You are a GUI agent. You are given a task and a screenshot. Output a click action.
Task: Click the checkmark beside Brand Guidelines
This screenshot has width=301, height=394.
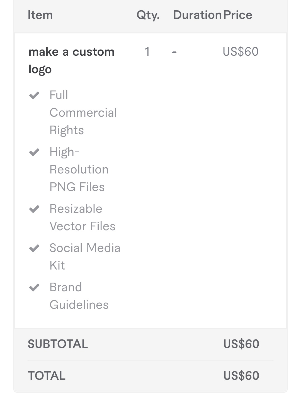(34, 287)
